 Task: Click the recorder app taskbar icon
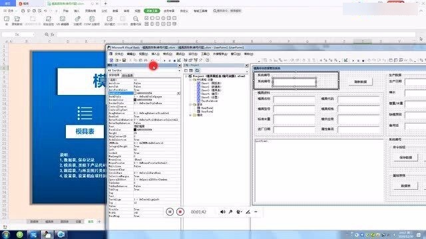(61, 234)
